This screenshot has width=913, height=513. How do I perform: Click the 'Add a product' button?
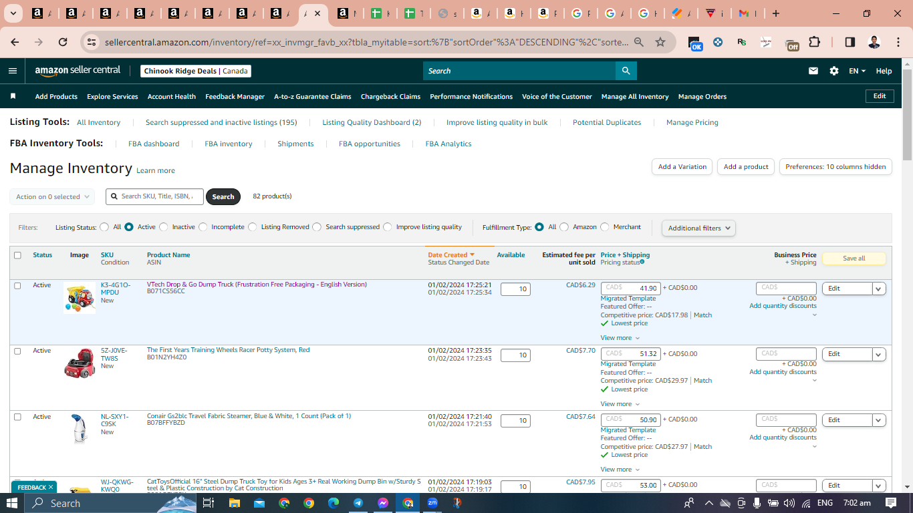pyautogui.click(x=746, y=167)
